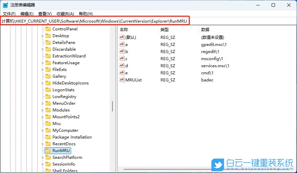Open the Help menu 帮助(H)
Viewport: 297px width, 173px height.
(86, 14)
